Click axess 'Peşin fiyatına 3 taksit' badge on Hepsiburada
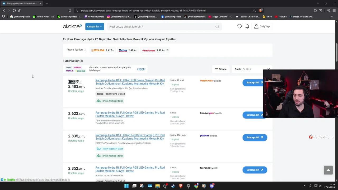The width and height of the screenshot is (338, 190). [x=110, y=94]
